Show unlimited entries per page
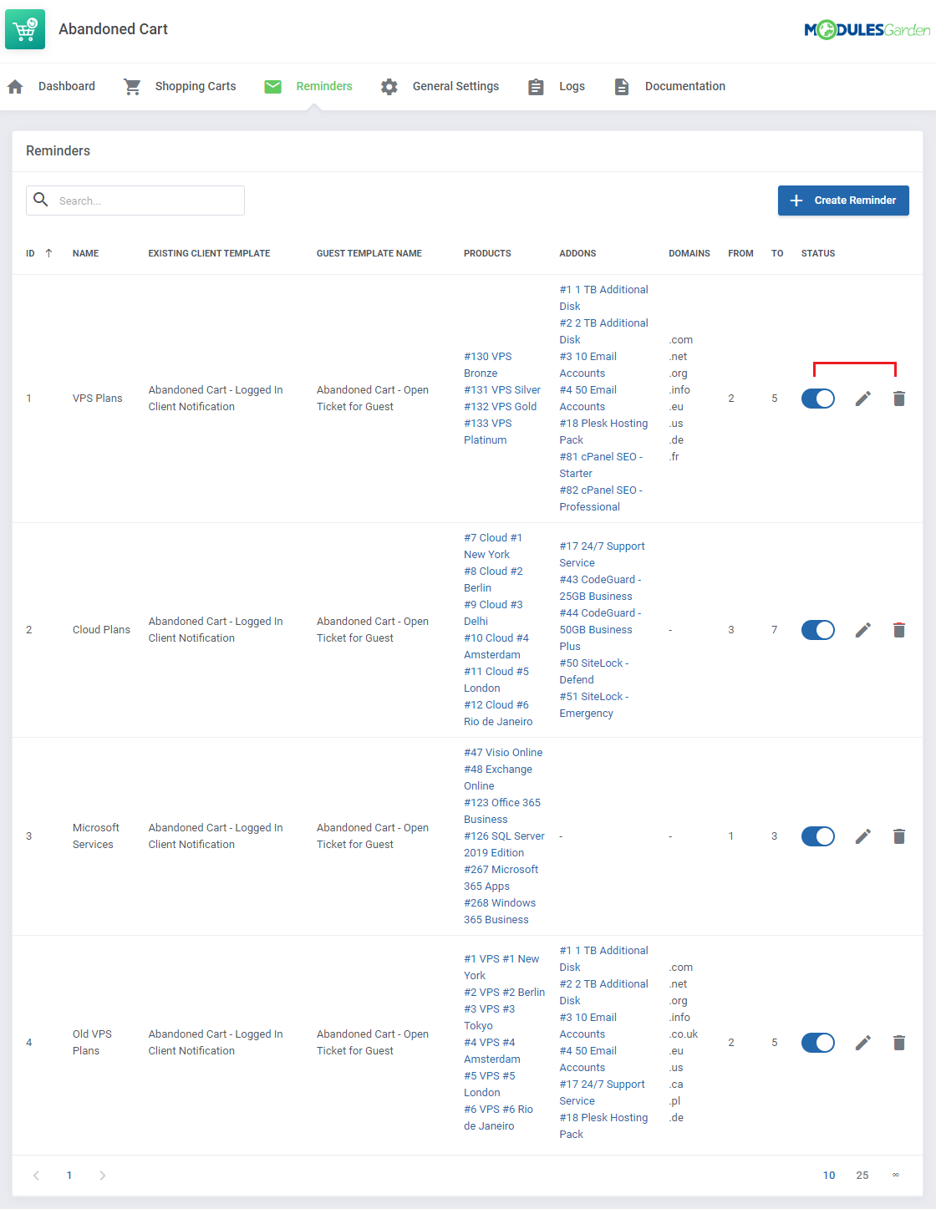The width and height of the screenshot is (936, 1209). click(x=896, y=1176)
